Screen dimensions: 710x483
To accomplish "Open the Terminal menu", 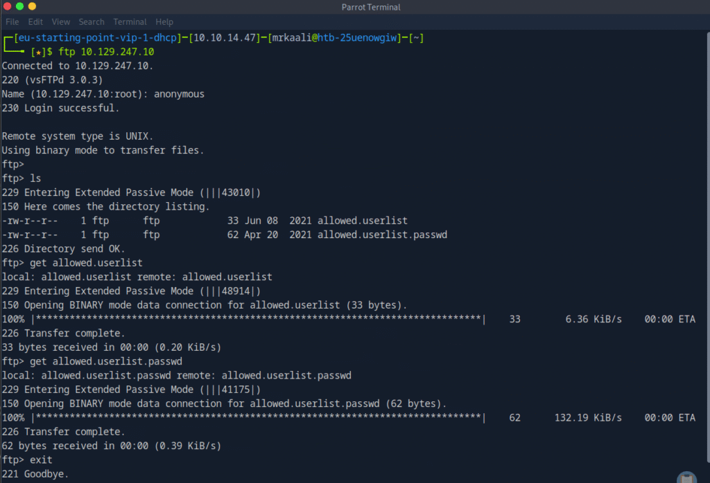I will pos(130,21).
